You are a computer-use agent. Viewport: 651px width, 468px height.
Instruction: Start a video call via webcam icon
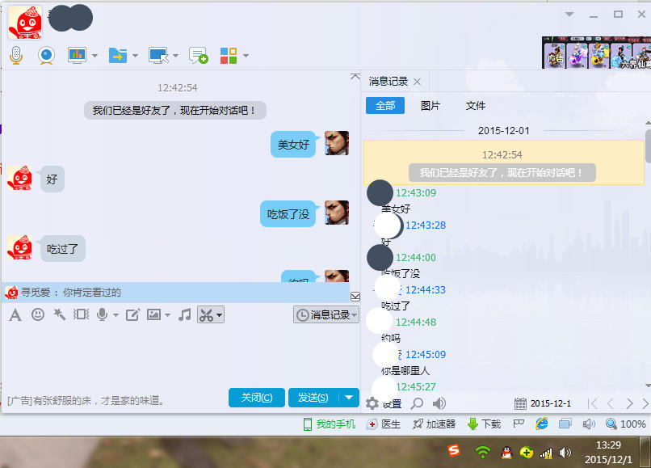pos(46,55)
